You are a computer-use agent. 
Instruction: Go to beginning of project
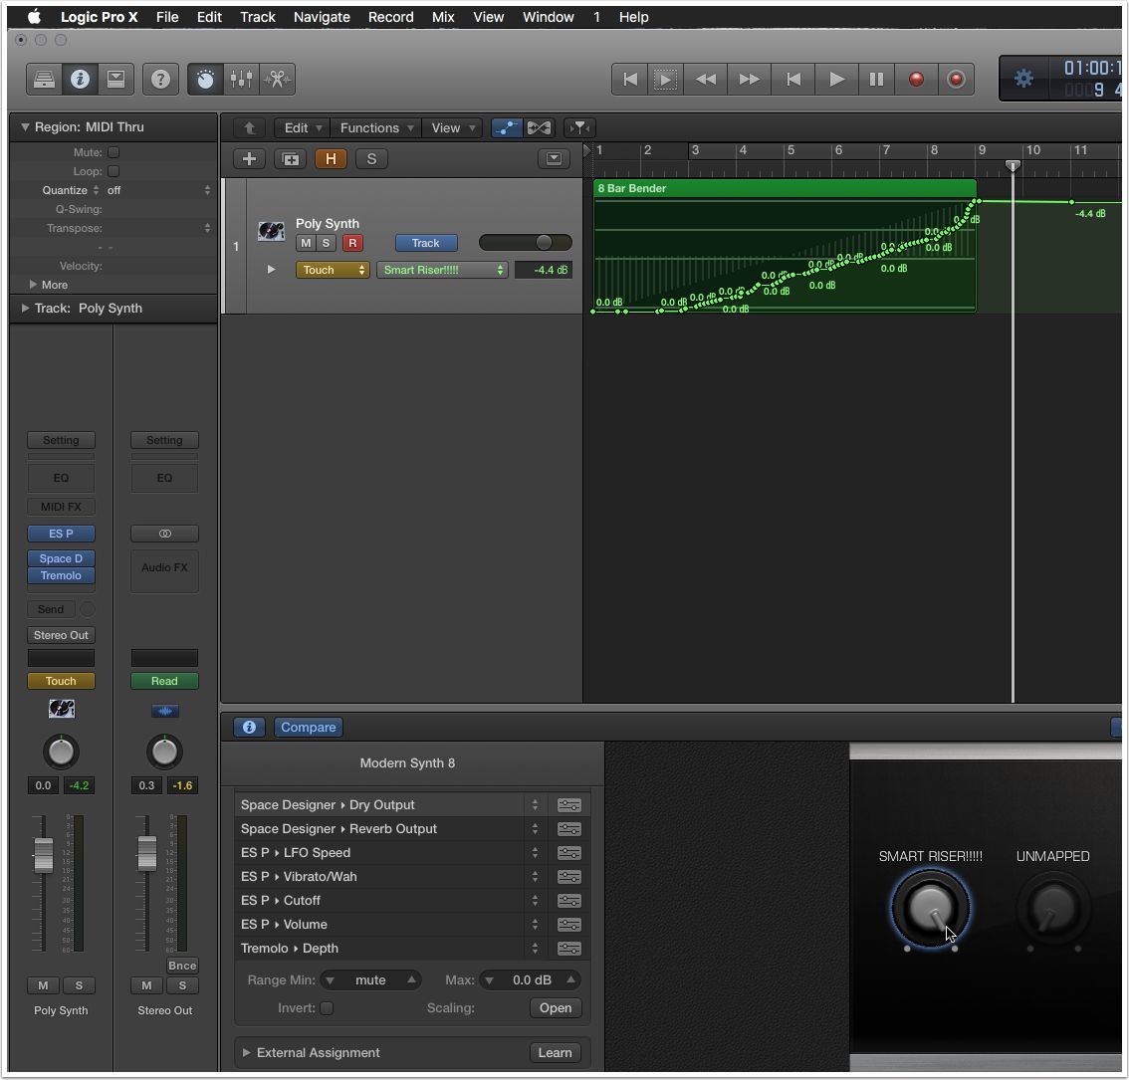630,80
